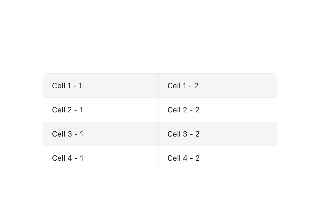Select the "Cell 2 - 2" table cell
Viewport: 317px width, 223px height.
click(x=218, y=110)
